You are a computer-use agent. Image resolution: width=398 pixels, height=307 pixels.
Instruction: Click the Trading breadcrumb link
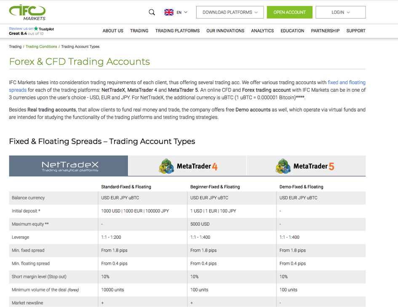tap(15, 47)
